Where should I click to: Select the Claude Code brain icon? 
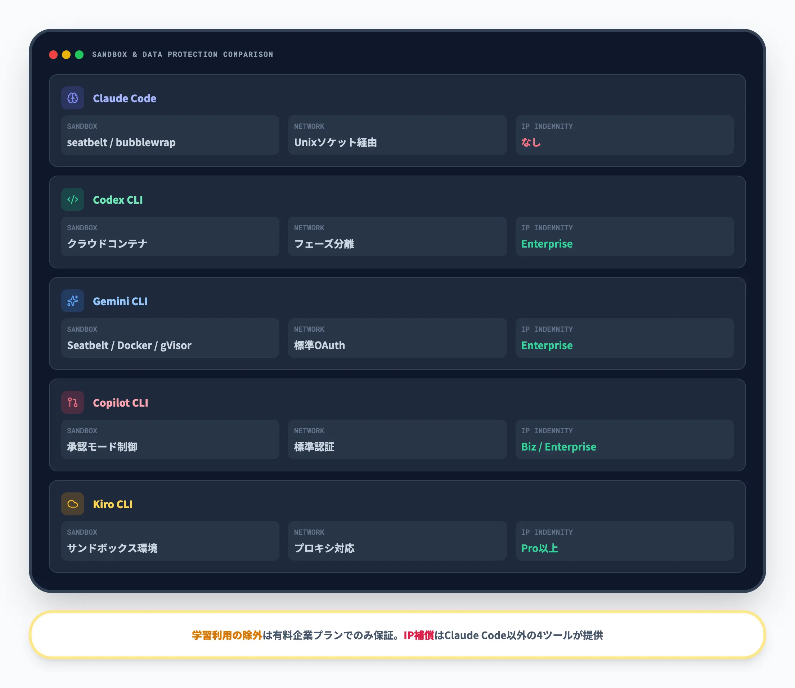73,98
